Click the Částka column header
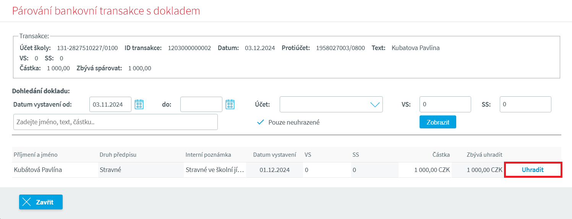 441,155
